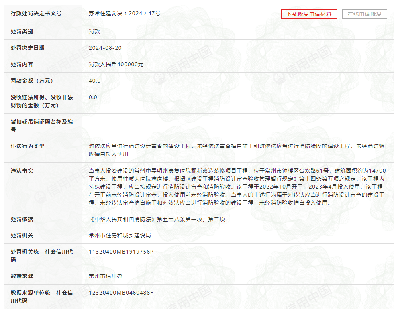Click the 违法行为类型 label
398x313 pixels.
coord(27,146)
